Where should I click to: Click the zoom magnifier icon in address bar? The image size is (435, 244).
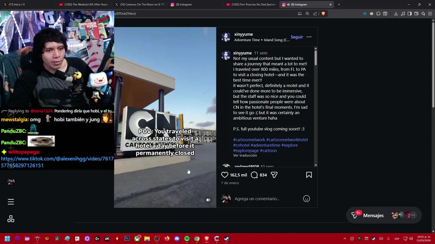[307, 14]
